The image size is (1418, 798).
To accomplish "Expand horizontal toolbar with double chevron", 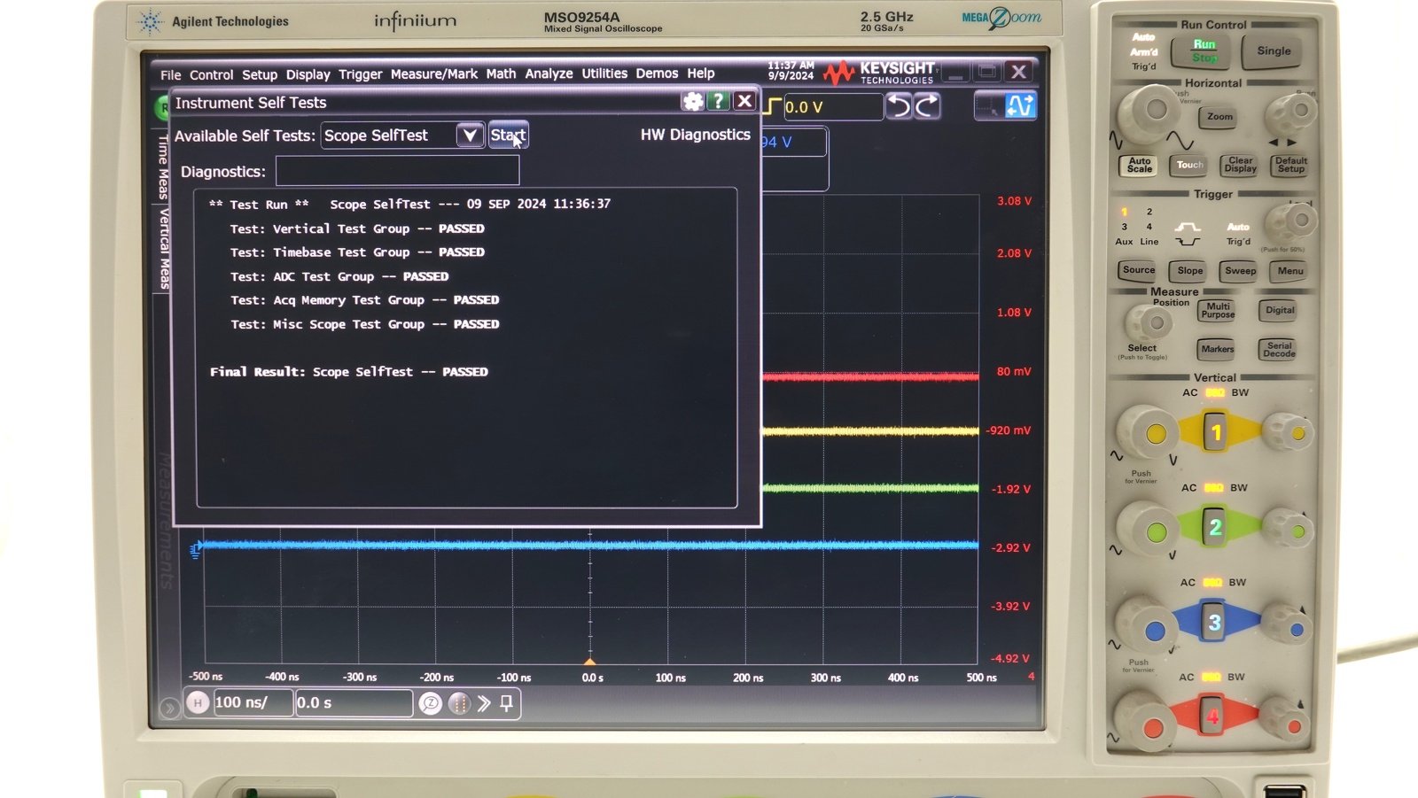I will click(484, 703).
